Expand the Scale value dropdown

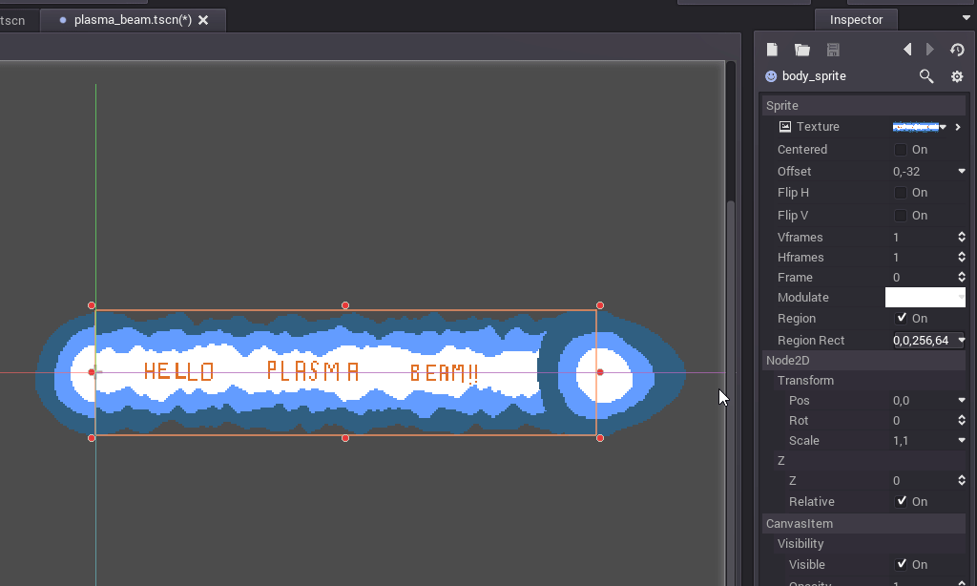[x=962, y=440]
